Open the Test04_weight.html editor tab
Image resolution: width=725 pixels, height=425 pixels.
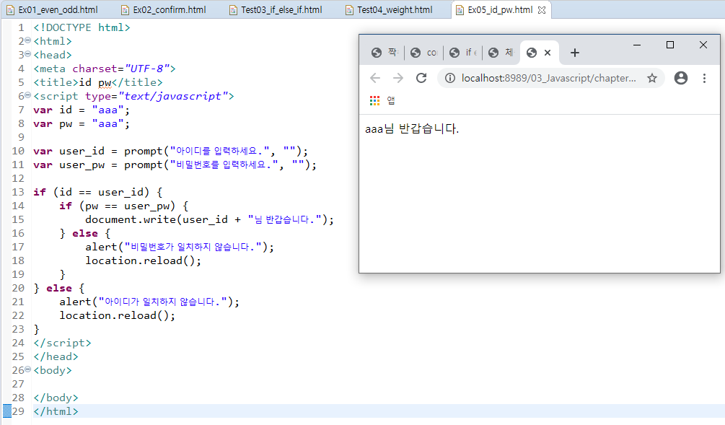click(x=390, y=9)
